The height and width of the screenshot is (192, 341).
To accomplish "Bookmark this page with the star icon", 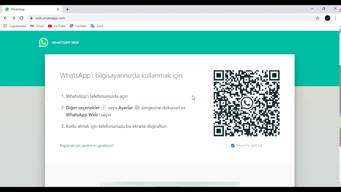I will 318,18.
